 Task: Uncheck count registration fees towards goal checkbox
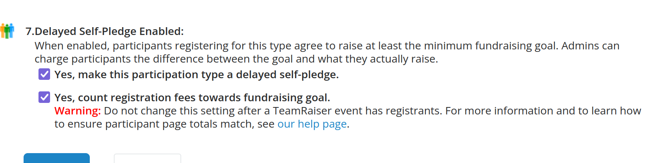click(x=44, y=98)
